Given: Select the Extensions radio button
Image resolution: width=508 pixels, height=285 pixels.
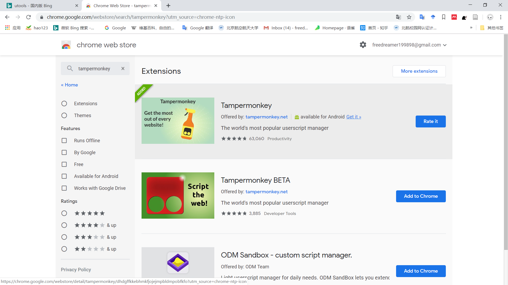Looking at the screenshot, I should pos(64,103).
